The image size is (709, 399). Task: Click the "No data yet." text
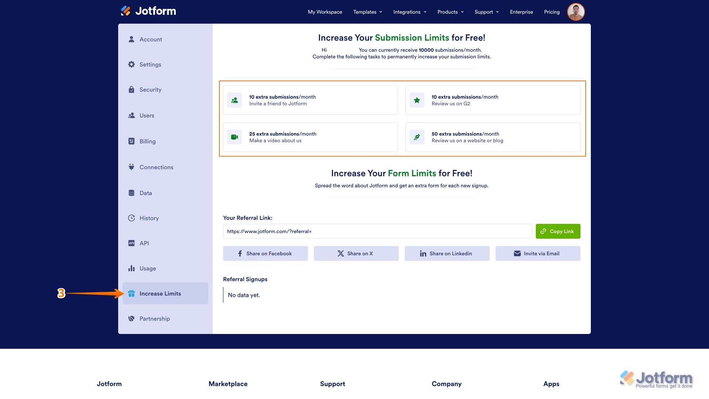pos(244,295)
